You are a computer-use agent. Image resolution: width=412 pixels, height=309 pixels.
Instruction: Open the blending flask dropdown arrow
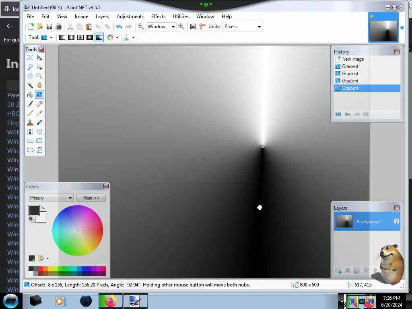(133, 37)
